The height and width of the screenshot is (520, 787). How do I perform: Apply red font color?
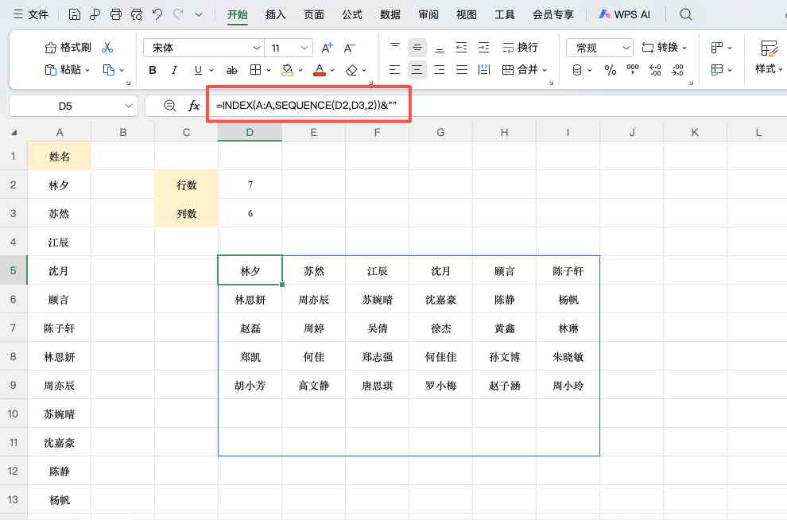click(320, 70)
